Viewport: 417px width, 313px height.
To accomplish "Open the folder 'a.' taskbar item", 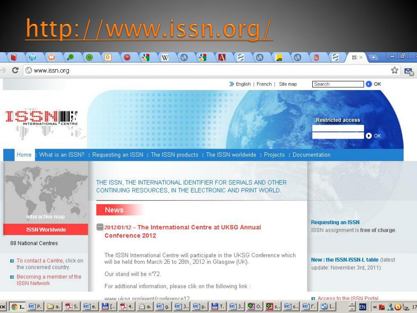I will tap(53, 306).
